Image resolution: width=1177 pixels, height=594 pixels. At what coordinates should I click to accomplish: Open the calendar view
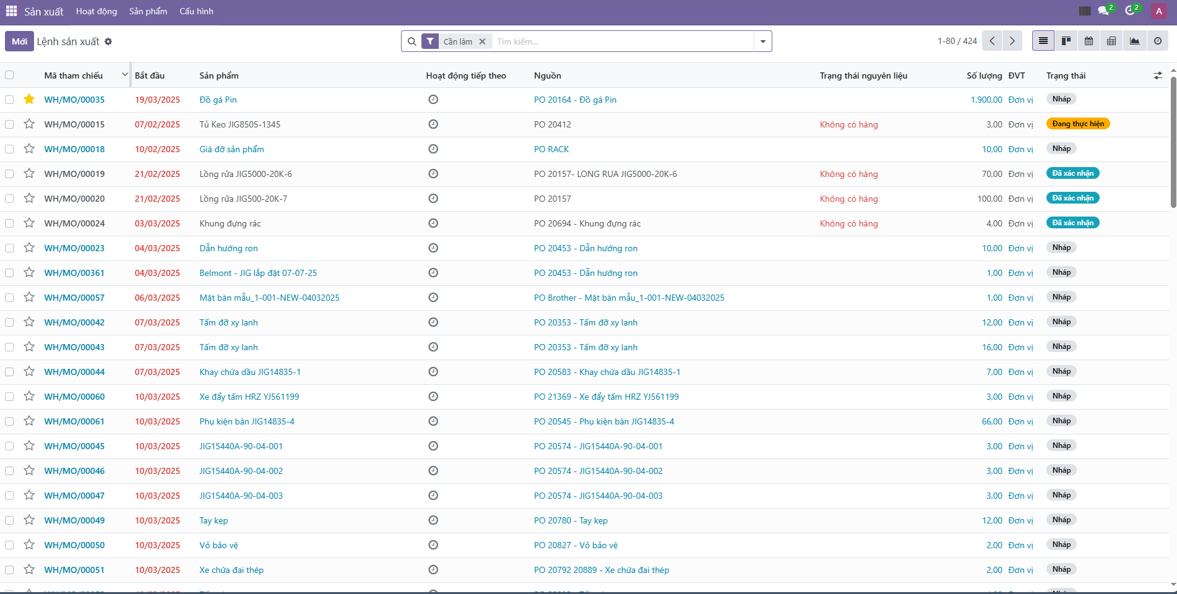click(1089, 41)
